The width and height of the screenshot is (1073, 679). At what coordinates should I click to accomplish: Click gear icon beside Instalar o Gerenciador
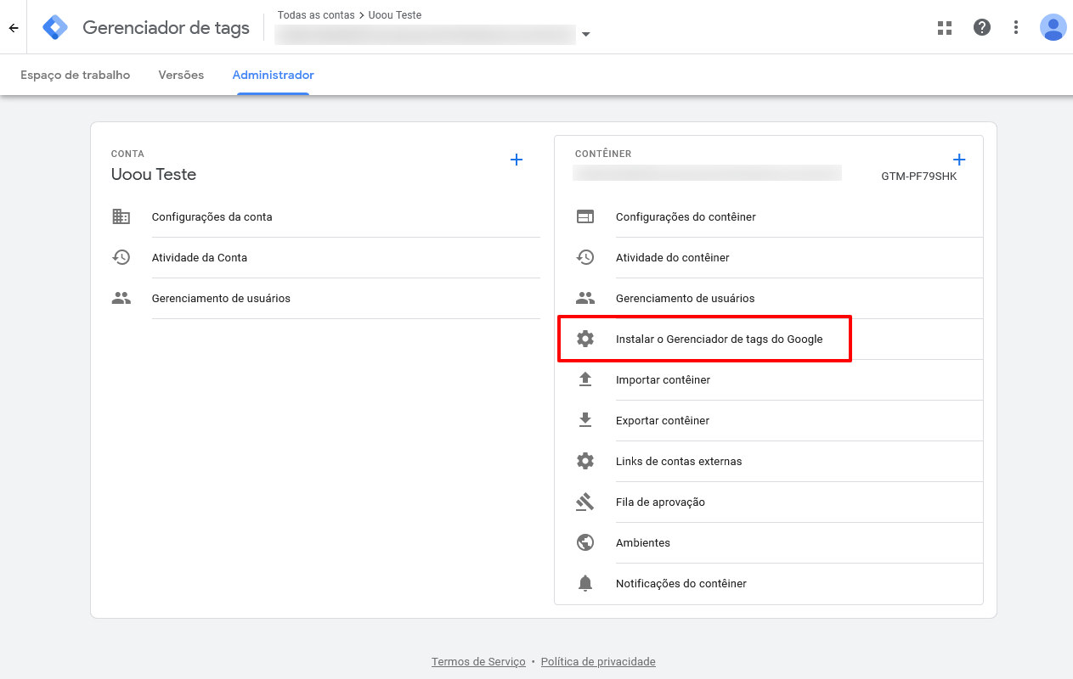pyautogui.click(x=585, y=339)
